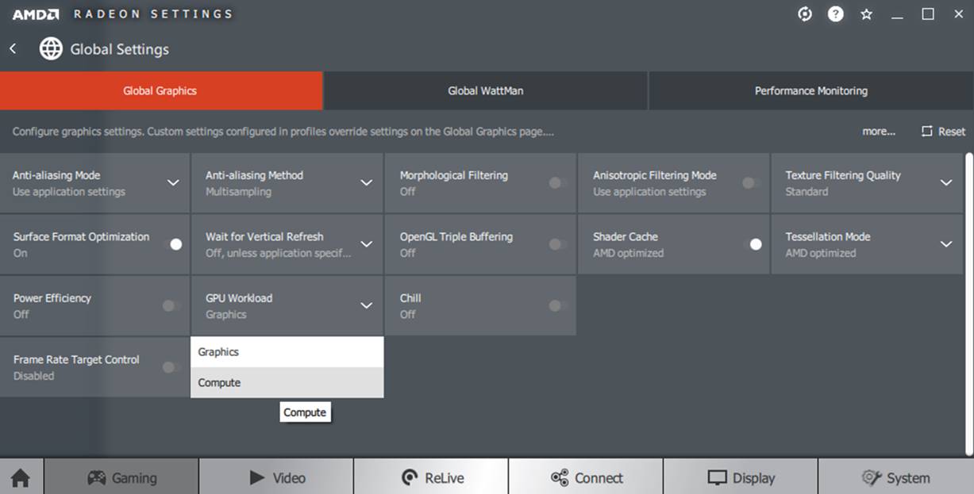Click the Home icon in bottom bar
Viewport: 974px width, 494px height.
pos(21,477)
